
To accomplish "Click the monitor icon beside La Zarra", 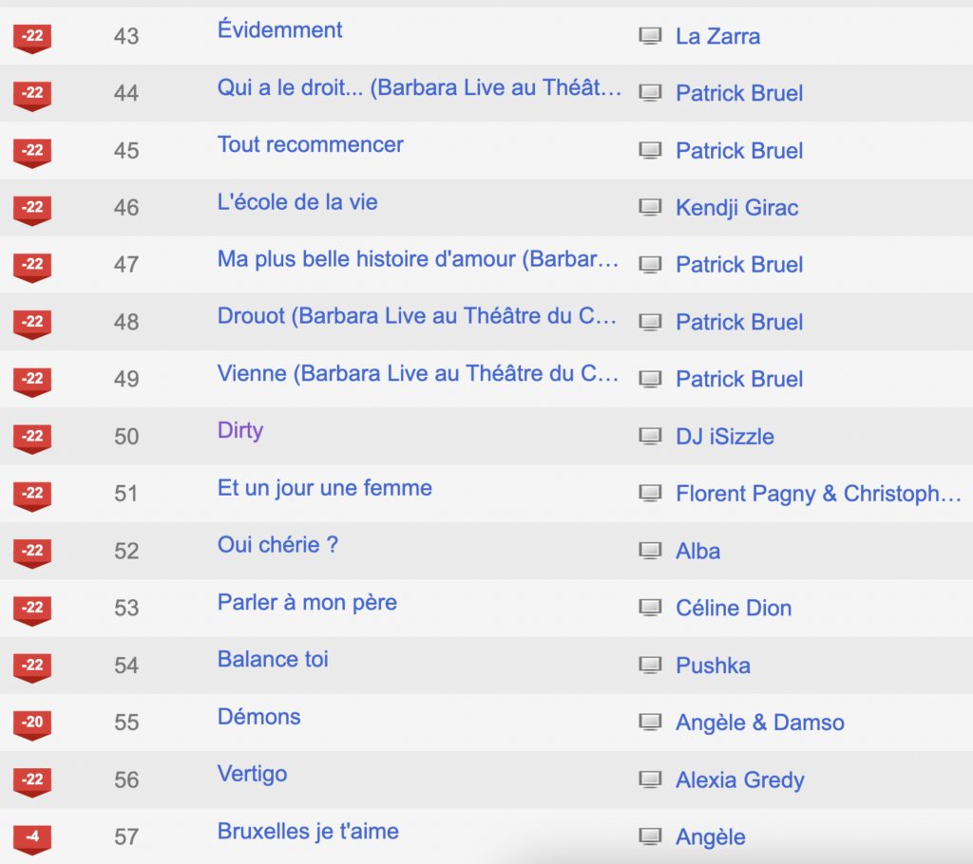I will pos(650,36).
